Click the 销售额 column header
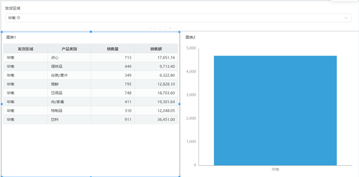Image resolution: width=359 pixels, height=177 pixels. tap(156, 49)
